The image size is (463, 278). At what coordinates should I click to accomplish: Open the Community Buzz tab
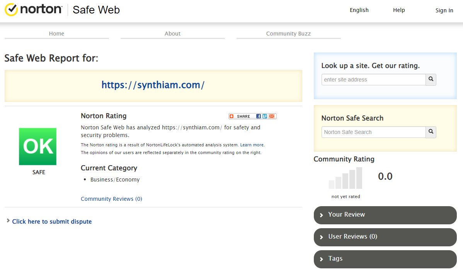288,34
